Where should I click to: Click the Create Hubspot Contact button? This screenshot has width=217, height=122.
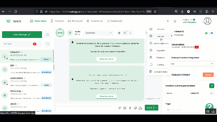tap(208, 75)
